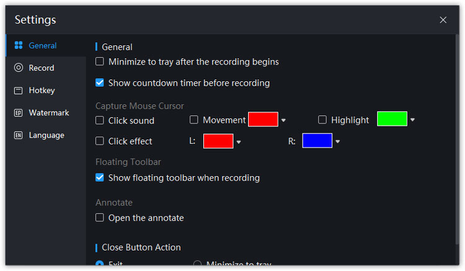Toggle the Movement checkbox

tap(193, 120)
